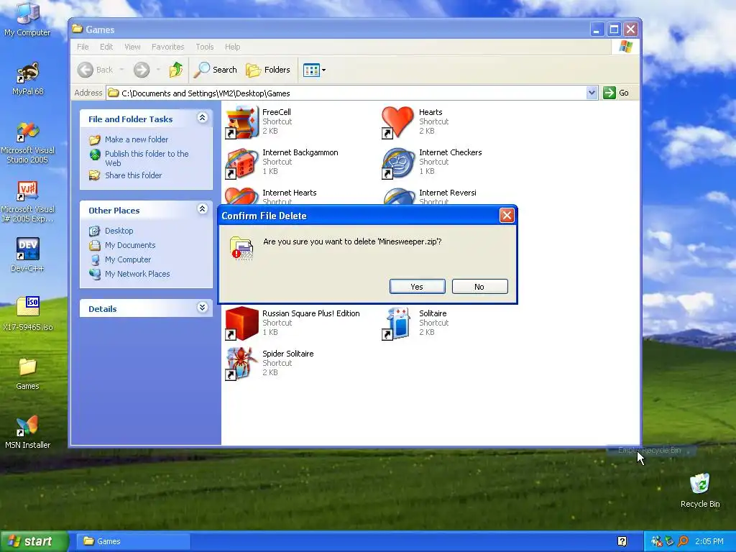Click the taskbar help question icon

click(x=622, y=541)
